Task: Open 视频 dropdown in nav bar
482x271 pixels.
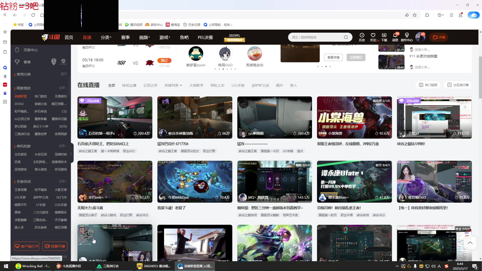Action: click(144, 37)
